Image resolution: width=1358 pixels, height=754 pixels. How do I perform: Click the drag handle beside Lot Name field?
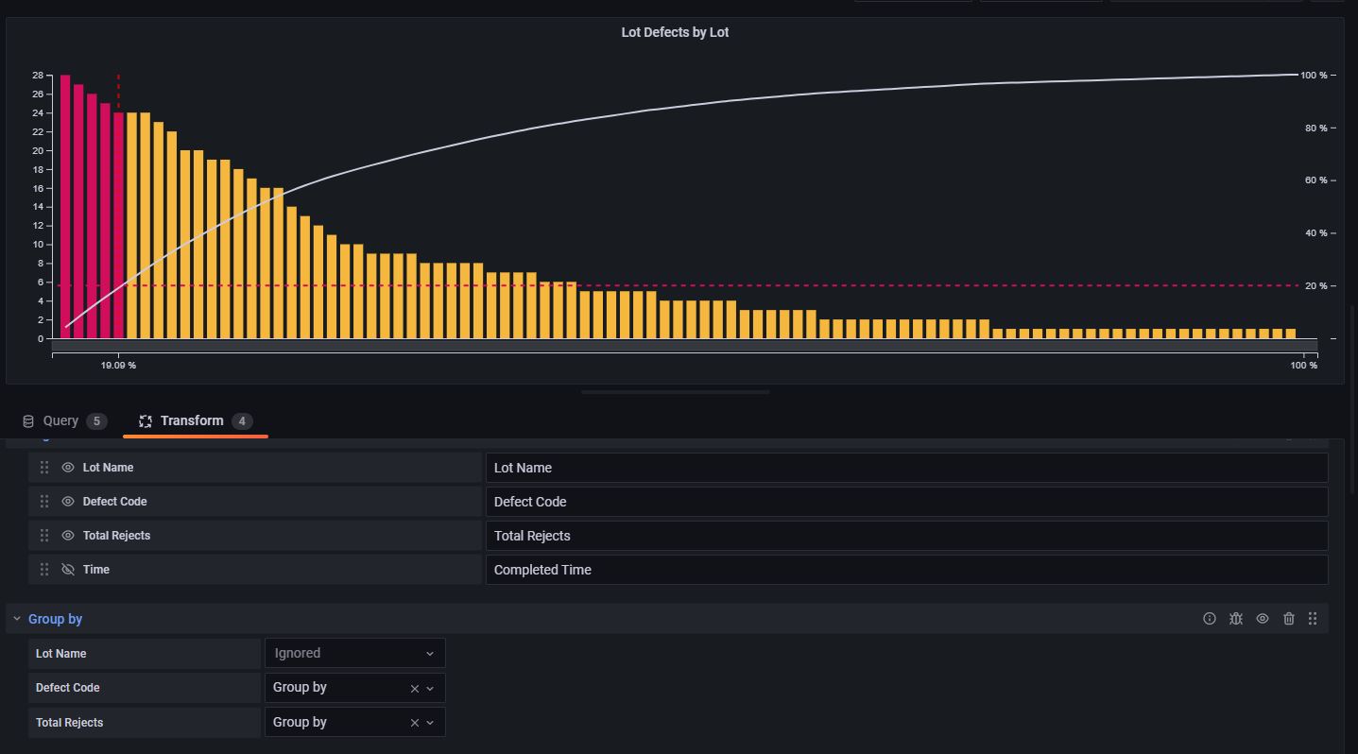tap(44, 467)
